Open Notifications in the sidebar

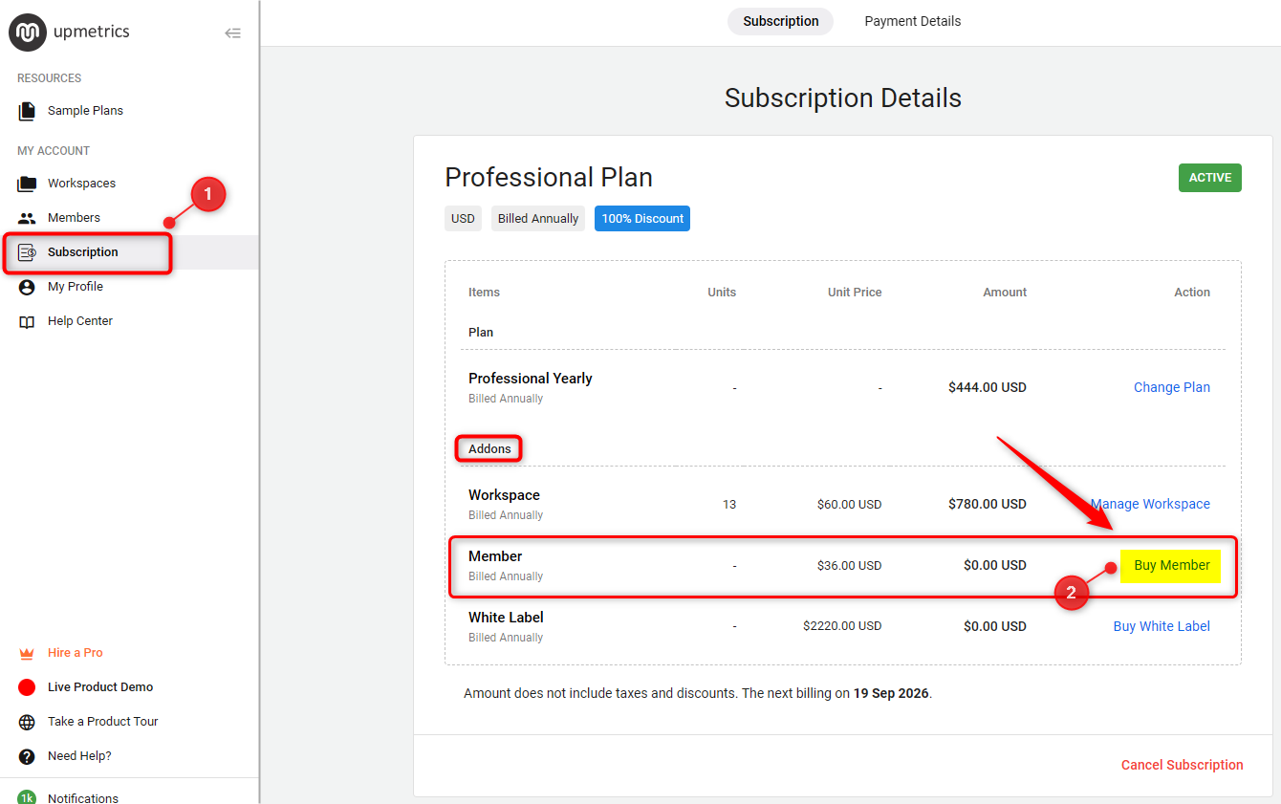pyautogui.click(x=83, y=798)
